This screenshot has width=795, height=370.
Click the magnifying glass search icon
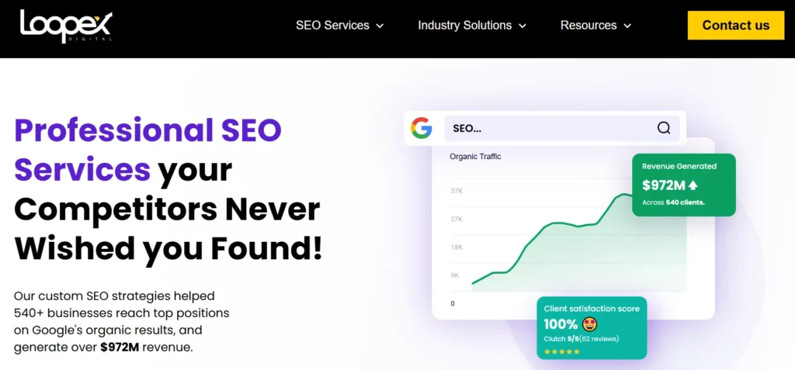(x=664, y=128)
